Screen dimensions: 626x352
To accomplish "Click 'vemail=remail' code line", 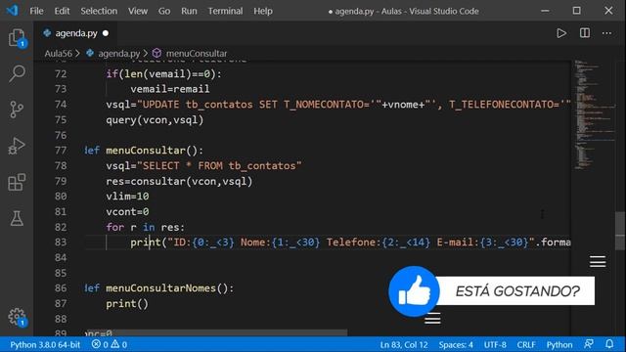I will pos(170,89).
